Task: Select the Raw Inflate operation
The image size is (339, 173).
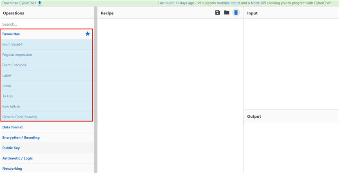Action: (x=47, y=106)
